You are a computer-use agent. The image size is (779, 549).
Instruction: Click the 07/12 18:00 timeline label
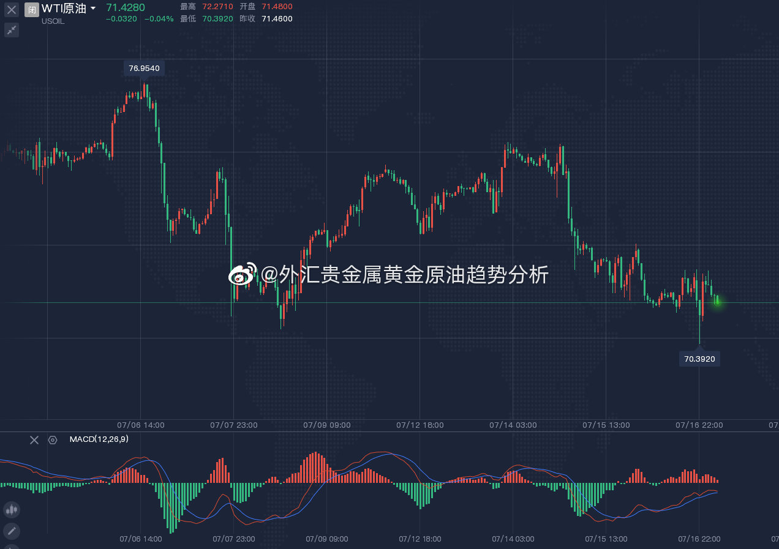(x=420, y=425)
